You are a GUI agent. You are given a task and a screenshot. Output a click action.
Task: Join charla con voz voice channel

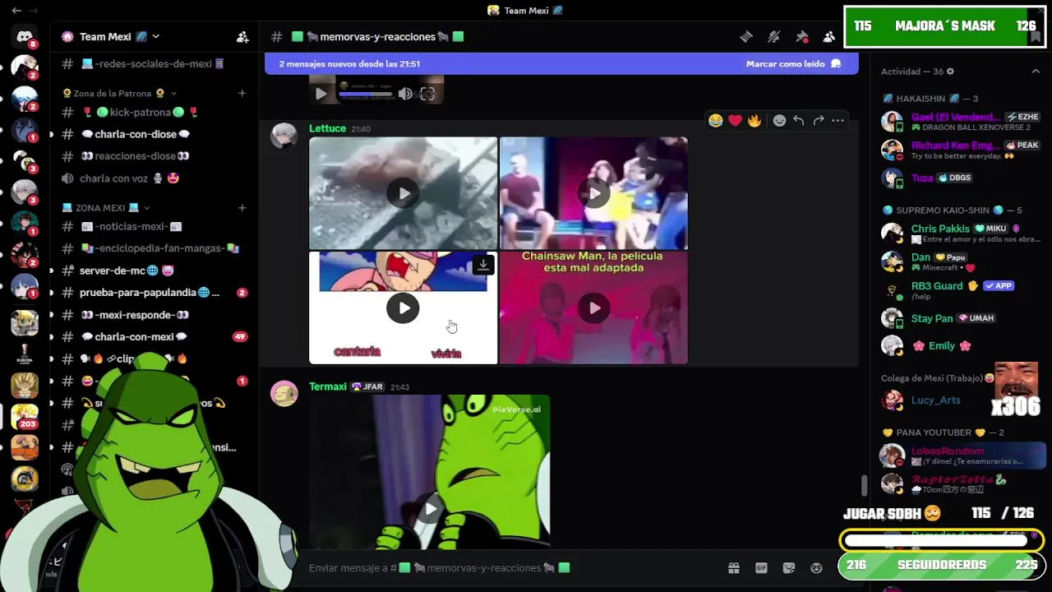(x=152, y=178)
